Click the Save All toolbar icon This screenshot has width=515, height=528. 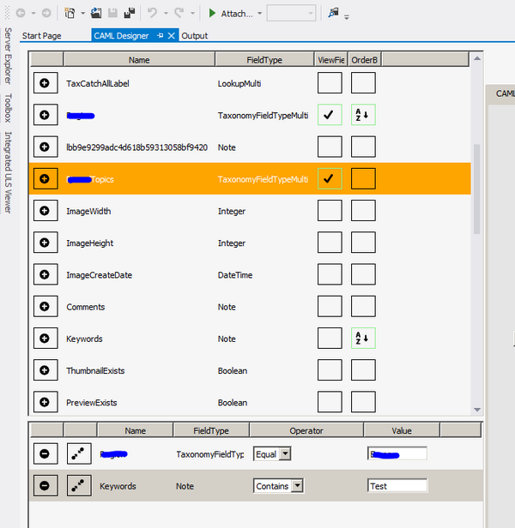(129, 14)
